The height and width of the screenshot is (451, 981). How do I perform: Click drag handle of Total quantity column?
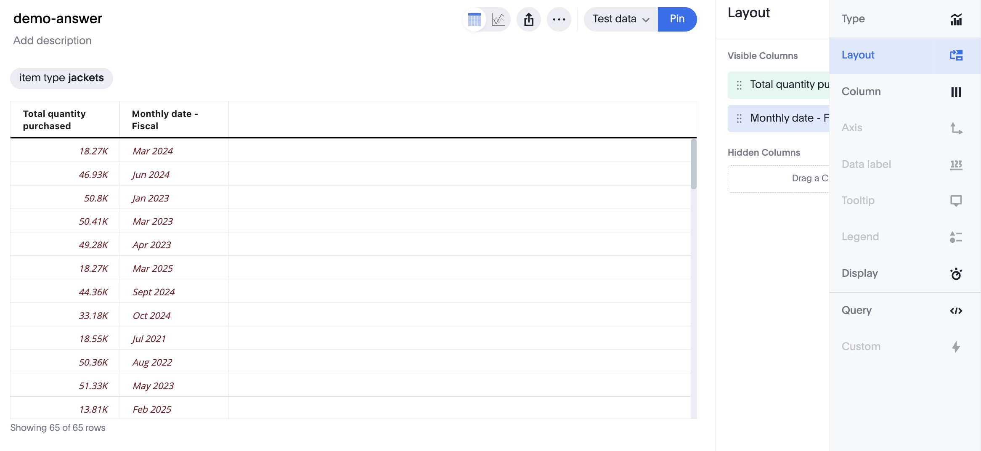[x=739, y=85]
